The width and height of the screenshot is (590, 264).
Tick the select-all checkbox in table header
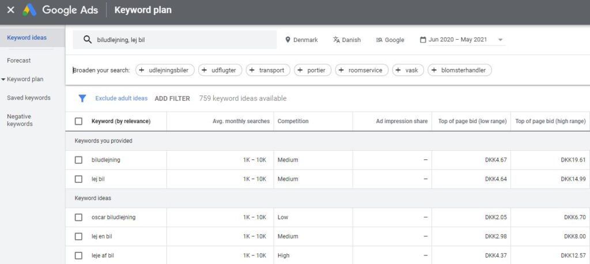[x=78, y=121]
